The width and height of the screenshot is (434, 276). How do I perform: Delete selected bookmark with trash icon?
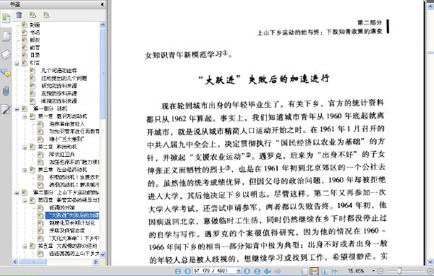(19, 14)
